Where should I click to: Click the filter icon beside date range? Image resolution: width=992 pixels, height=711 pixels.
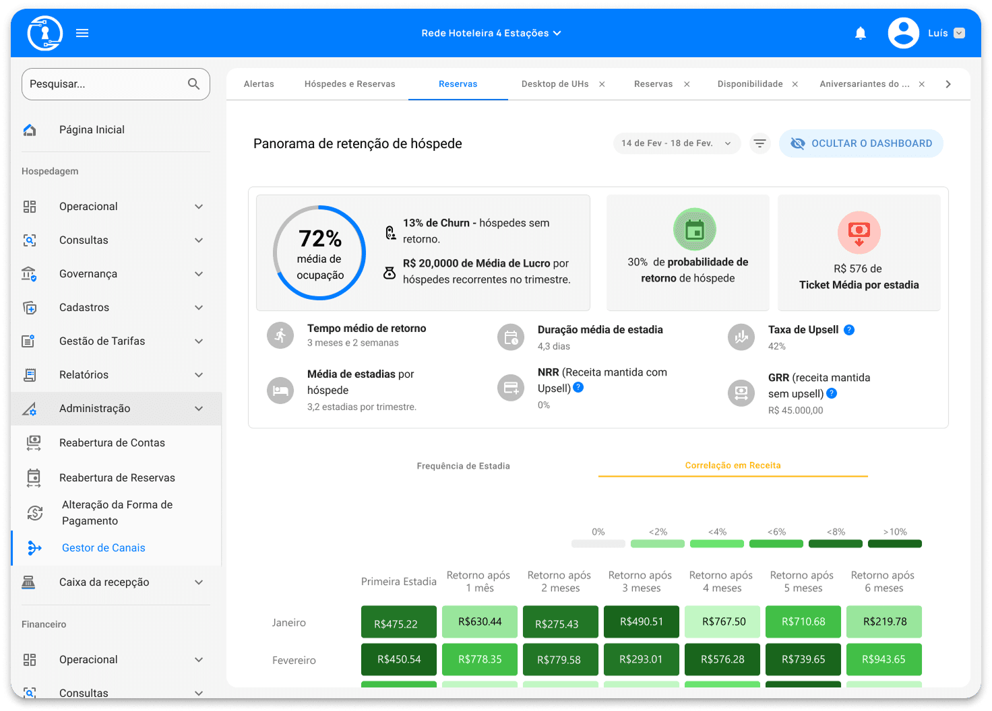[759, 143]
